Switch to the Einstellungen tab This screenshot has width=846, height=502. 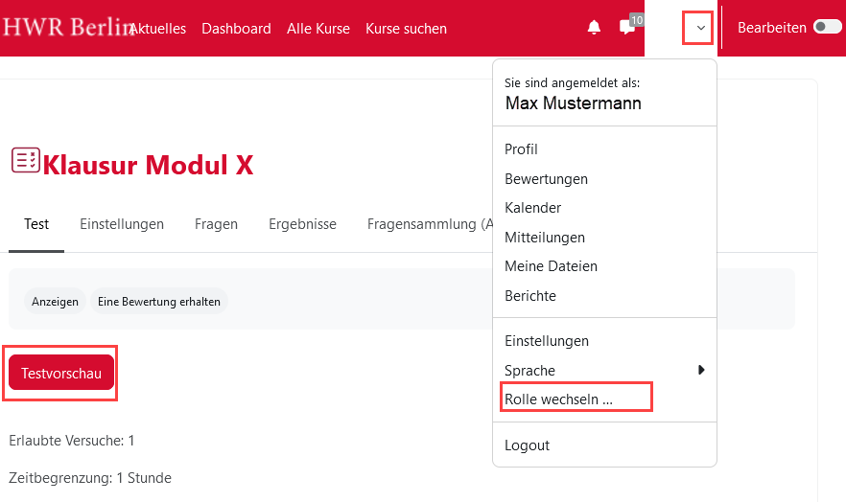coord(122,224)
